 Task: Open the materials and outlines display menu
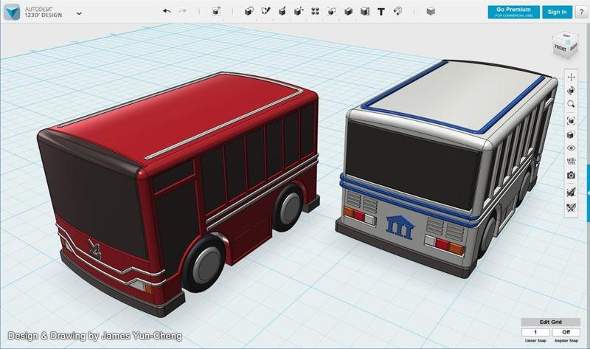point(571,134)
